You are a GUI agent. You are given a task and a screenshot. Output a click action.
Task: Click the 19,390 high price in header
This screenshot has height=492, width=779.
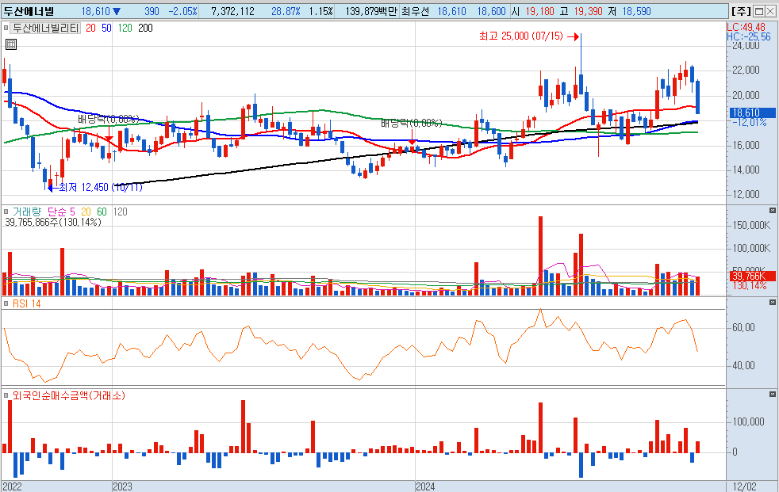[589, 11]
